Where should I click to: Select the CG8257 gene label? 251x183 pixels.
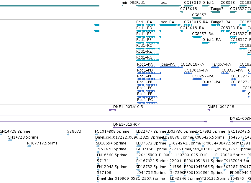(x=199, y=15)
